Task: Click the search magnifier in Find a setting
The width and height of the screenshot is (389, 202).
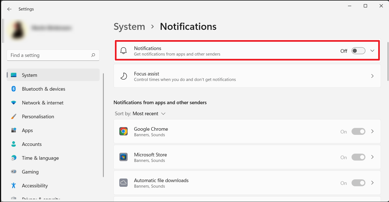Action: 93,55
